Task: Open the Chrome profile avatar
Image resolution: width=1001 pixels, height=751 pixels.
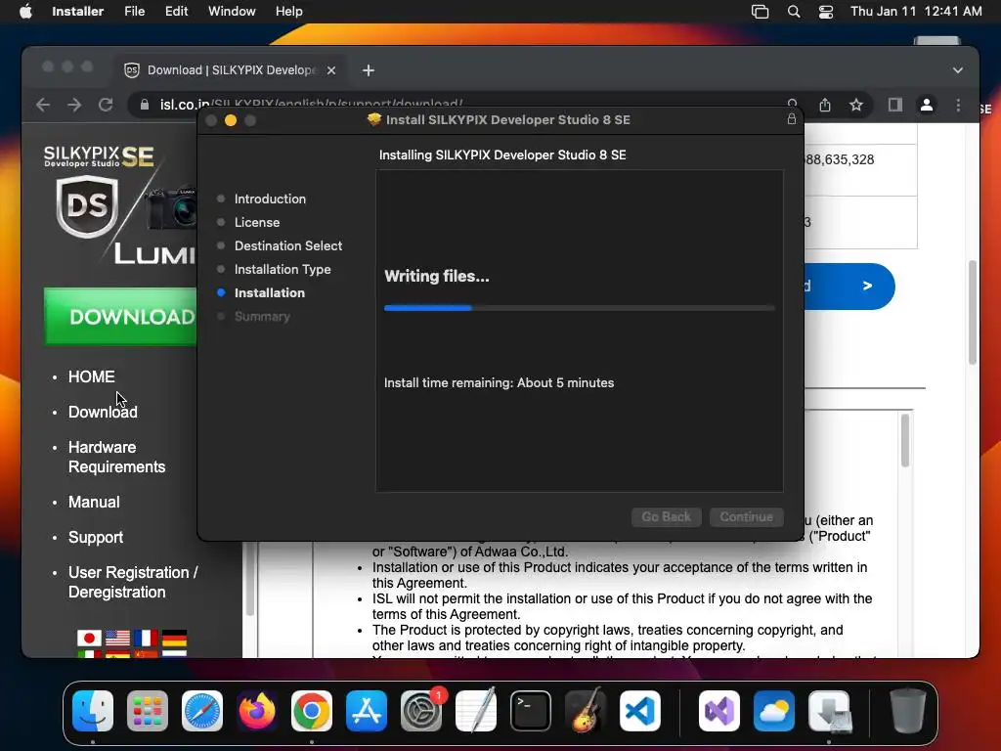Action: pyautogui.click(x=927, y=105)
